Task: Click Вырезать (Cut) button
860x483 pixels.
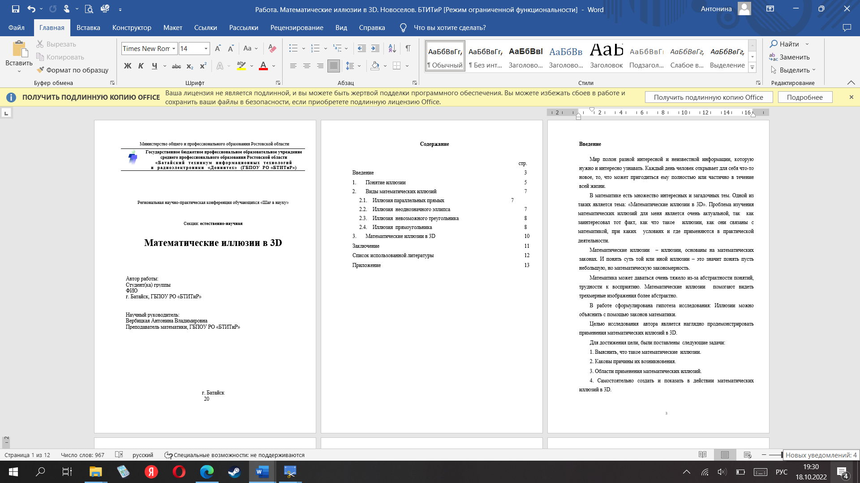Action: pyautogui.click(x=56, y=44)
